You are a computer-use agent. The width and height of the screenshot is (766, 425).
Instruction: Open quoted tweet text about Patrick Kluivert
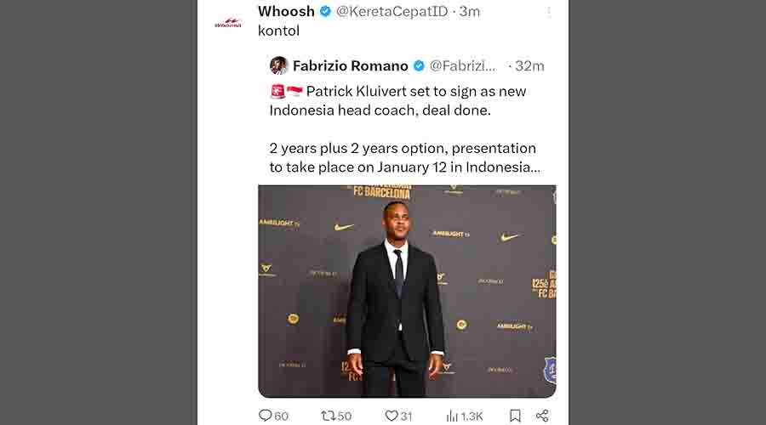pos(404,129)
